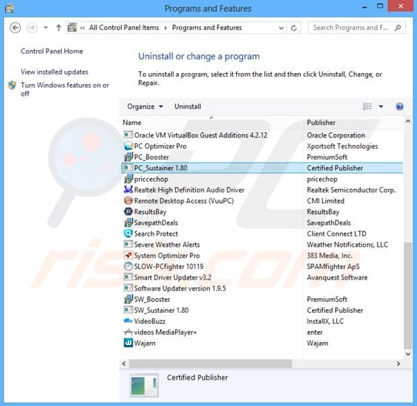Click Certified Publisher details pane thumbnail
Screen dimensions: 417x406
[x=144, y=385]
